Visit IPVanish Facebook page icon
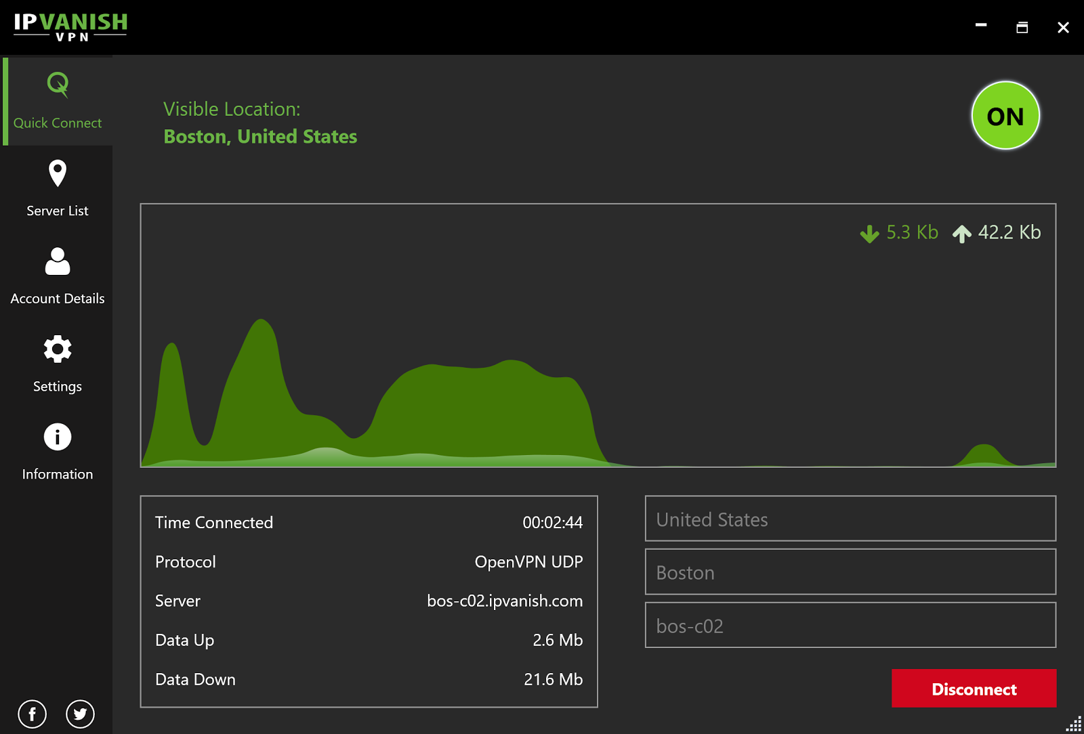 [32, 714]
